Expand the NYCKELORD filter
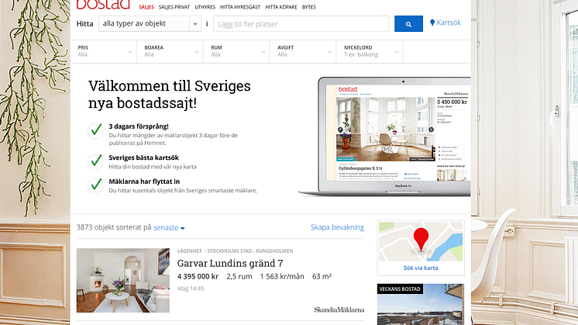 pos(370,51)
